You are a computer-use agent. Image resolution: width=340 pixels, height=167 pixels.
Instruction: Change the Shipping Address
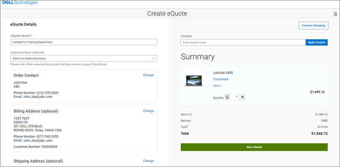click(x=148, y=161)
